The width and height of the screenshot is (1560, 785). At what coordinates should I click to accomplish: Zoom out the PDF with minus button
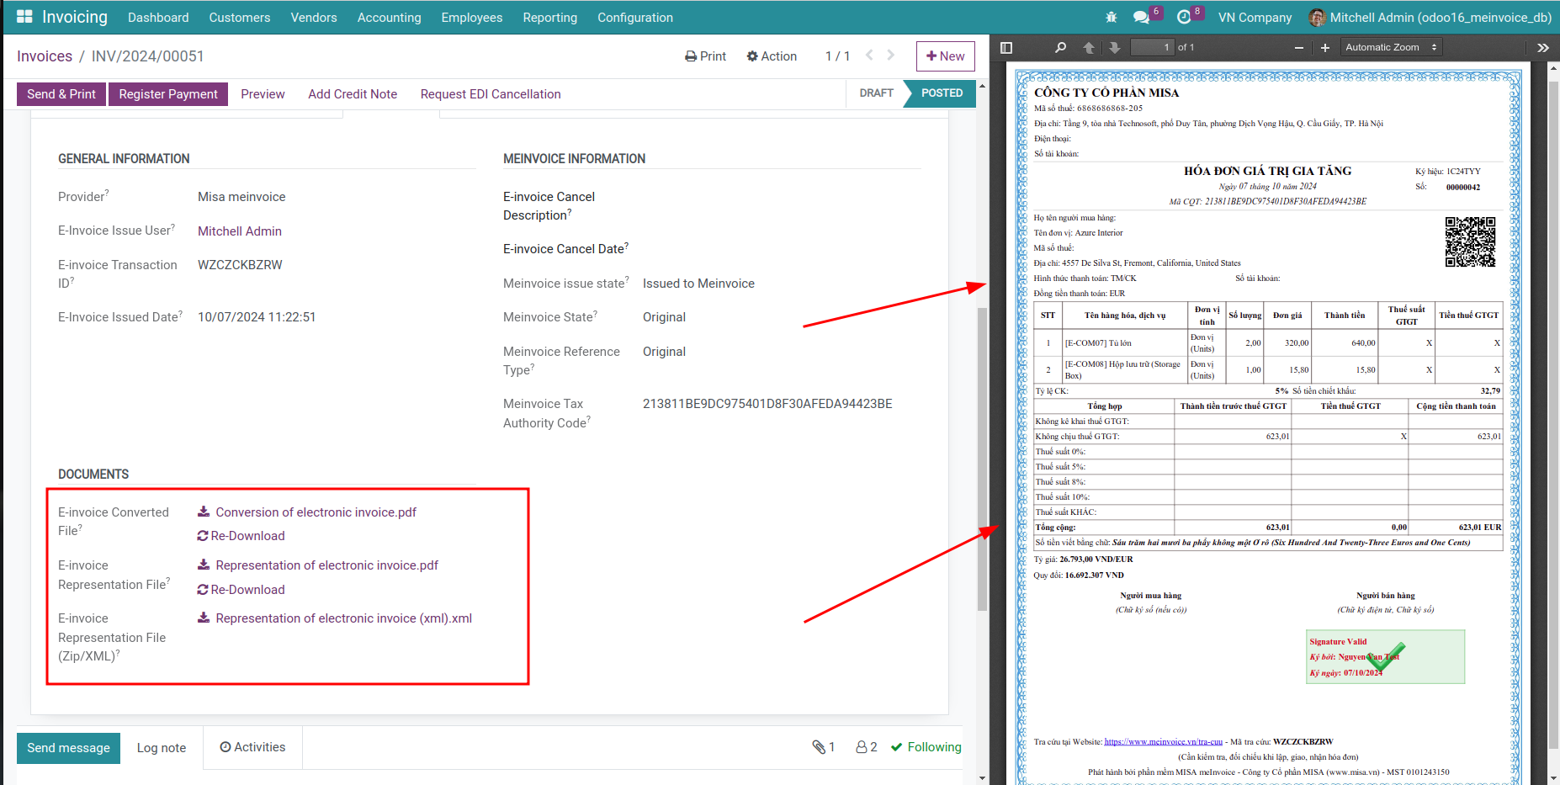[x=1299, y=48]
